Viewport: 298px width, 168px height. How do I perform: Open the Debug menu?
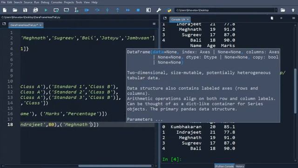tap(45, 2)
